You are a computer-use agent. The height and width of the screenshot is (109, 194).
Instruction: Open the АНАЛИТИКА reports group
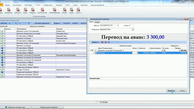point(8,11)
